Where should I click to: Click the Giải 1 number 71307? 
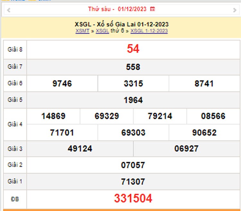click(133, 182)
